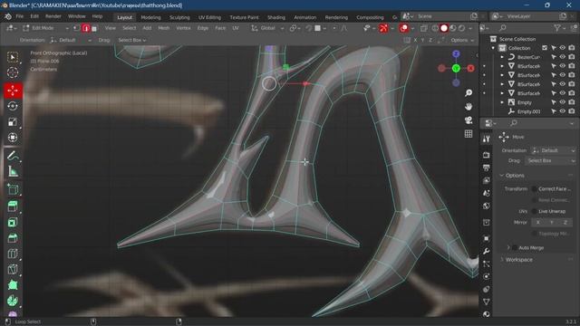Hide BezierCurve object with eye icon
Image resolution: width=580 pixels, height=326 pixels.
point(563,57)
